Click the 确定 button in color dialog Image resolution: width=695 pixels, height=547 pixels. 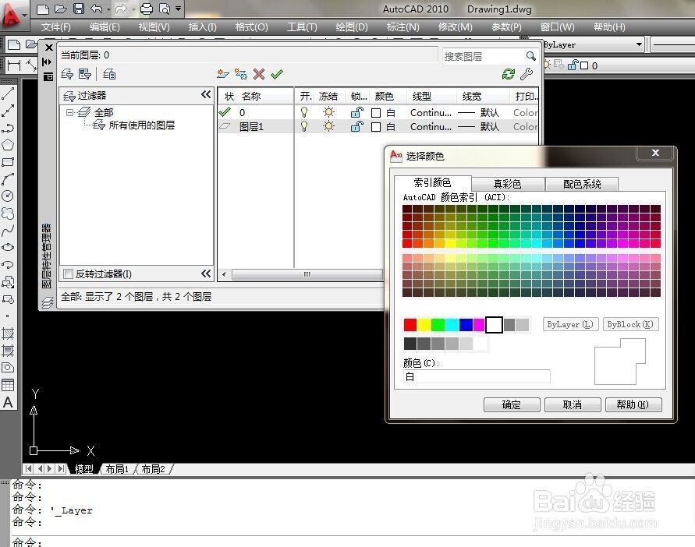pyautogui.click(x=512, y=404)
